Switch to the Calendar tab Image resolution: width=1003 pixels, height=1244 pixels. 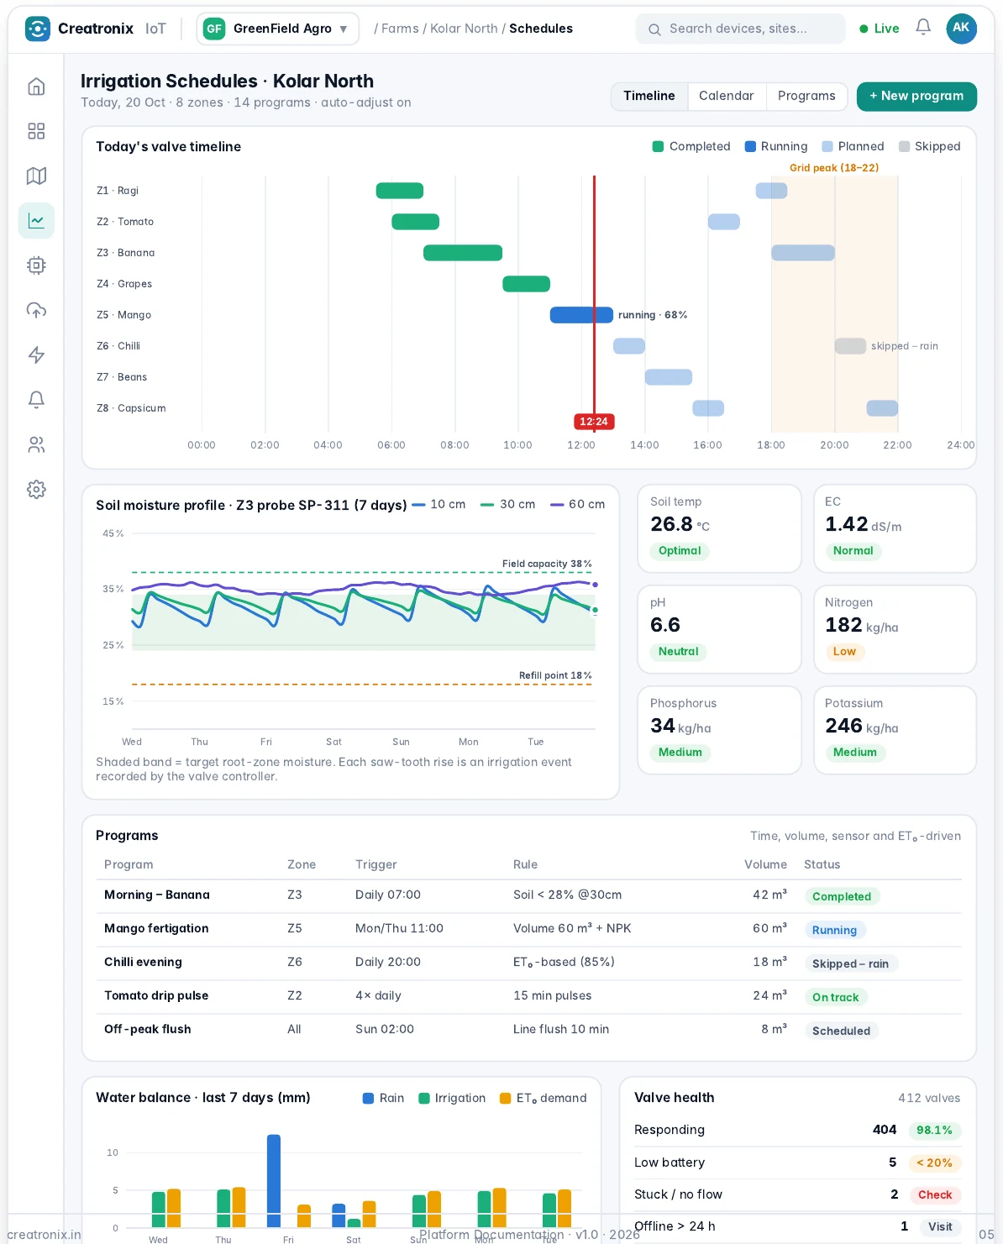click(x=727, y=96)
